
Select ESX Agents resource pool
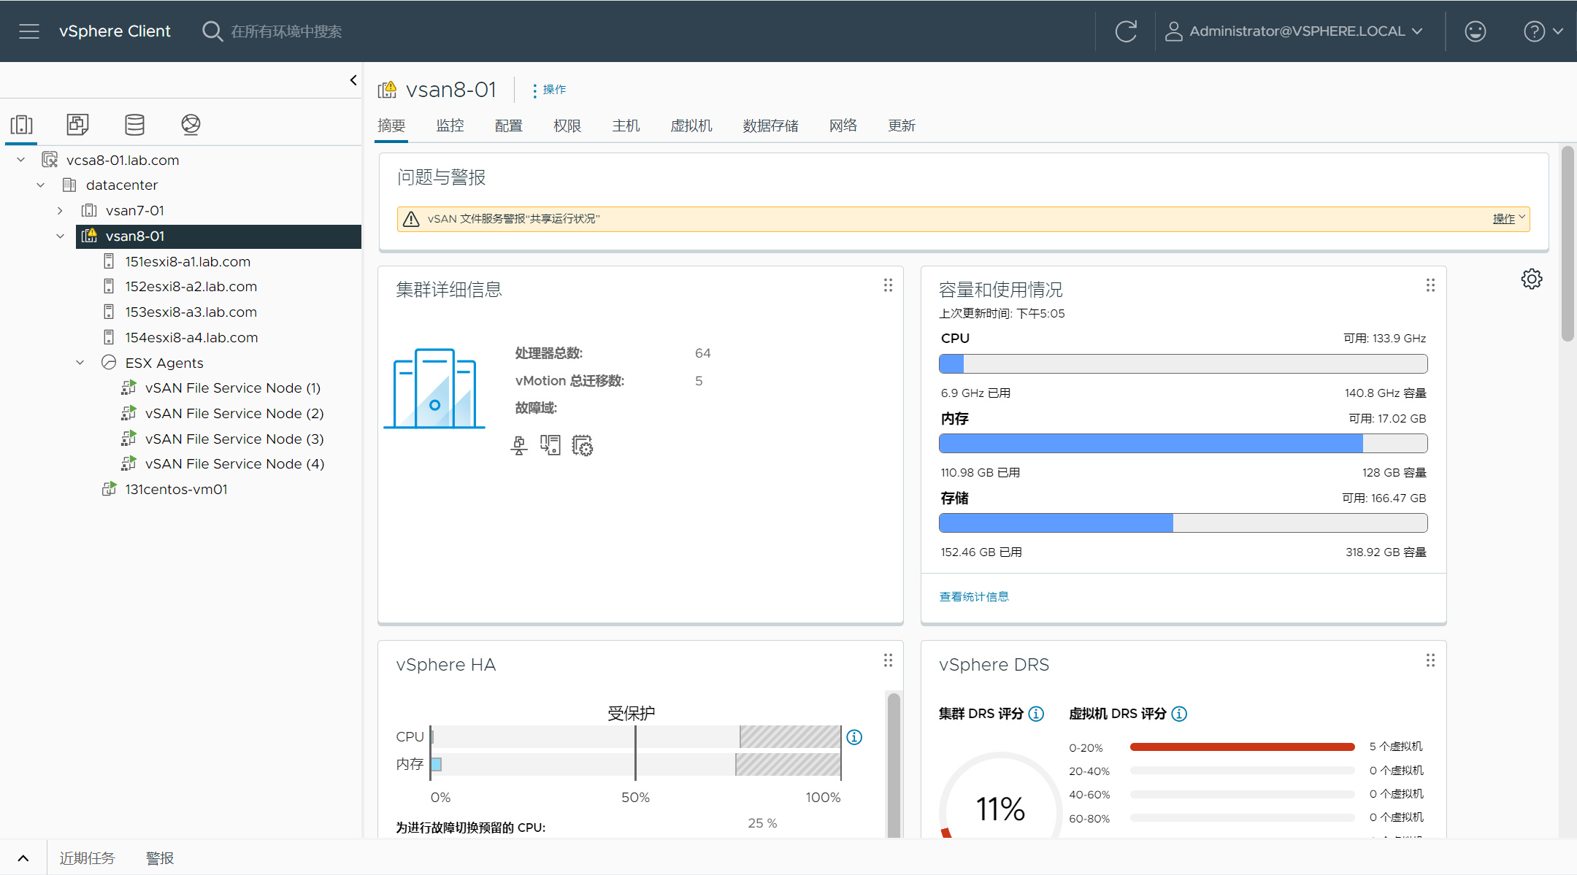point(164,363)
